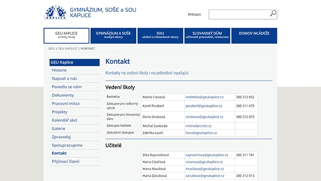Click the cisarova@geukaplice.cz email link
This screenshot has height=181, width=321.
click(204, 162)
